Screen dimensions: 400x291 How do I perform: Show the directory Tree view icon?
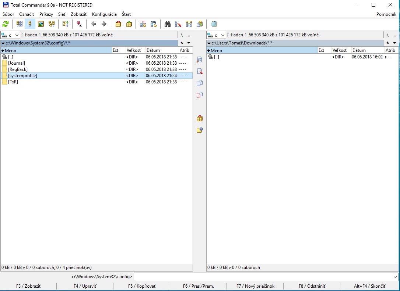pyautogui.click(x=52, y=24)
